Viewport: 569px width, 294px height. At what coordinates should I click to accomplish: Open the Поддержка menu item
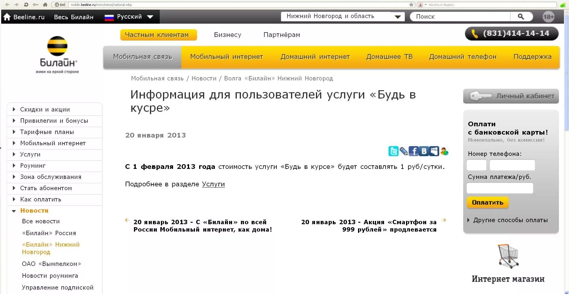(x=533, y=57)
